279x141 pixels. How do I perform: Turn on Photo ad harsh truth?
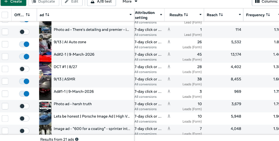(x=24, y=106)
